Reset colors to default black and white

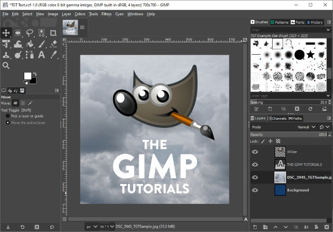click(26, 82)
